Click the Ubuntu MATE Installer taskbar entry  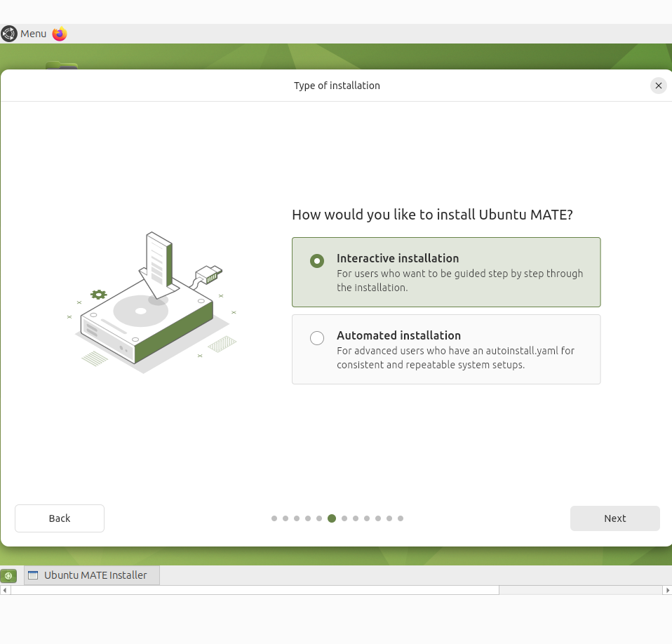pos(92,575)
